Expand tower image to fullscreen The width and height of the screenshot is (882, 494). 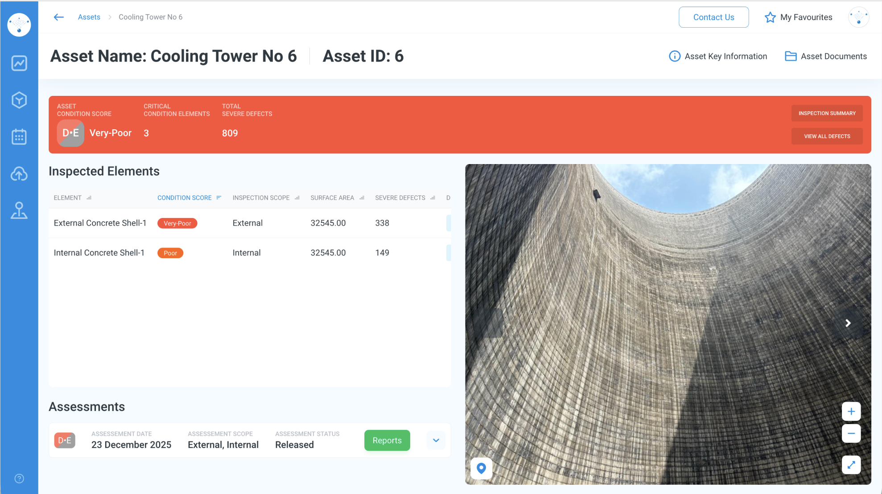pyautogui.click(x=851, y=465)
